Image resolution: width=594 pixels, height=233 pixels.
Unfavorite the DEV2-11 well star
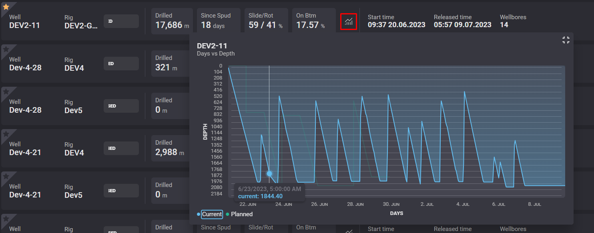coord(6,7)
